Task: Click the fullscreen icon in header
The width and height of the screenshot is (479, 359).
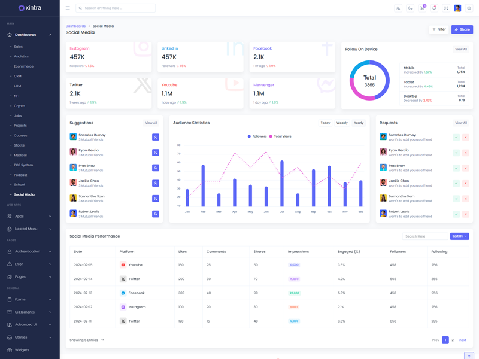Action: click(446, 8)
